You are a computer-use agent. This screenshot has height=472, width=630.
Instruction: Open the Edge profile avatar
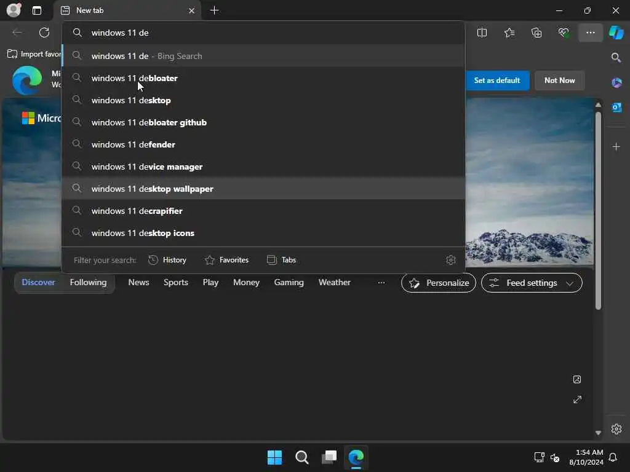click(x=14, y=10)
